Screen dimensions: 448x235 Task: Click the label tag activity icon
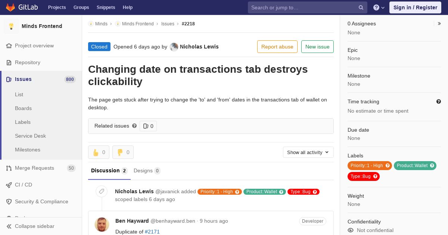101,191
